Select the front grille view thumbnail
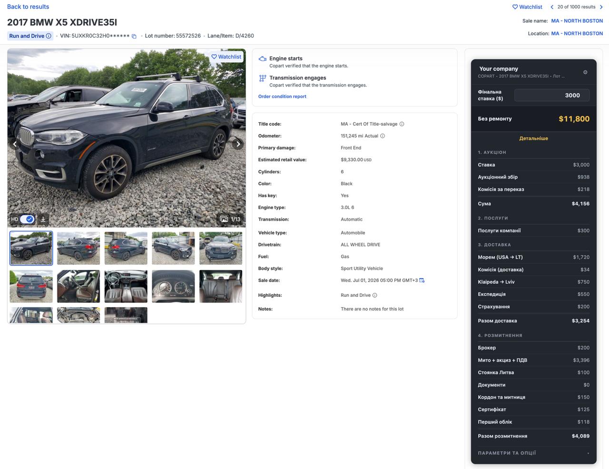Screen dimensions: 609x469 (221, 248)
